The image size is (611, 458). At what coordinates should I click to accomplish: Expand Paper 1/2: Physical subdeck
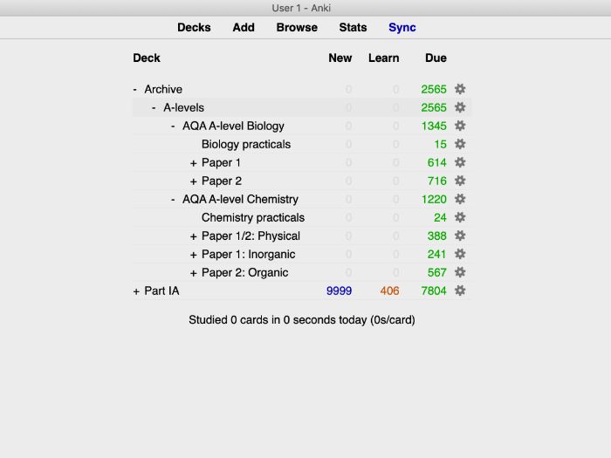click(194, 236)
